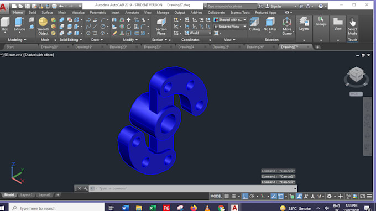Click the Line draw tool
Viewport: 376px width, 211px height.
tap(95, 27)
